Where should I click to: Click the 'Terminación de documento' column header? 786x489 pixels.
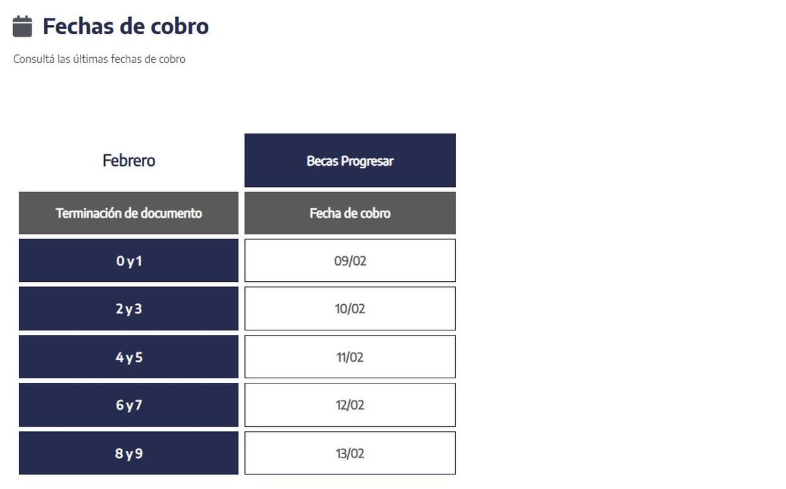(129, 213)
